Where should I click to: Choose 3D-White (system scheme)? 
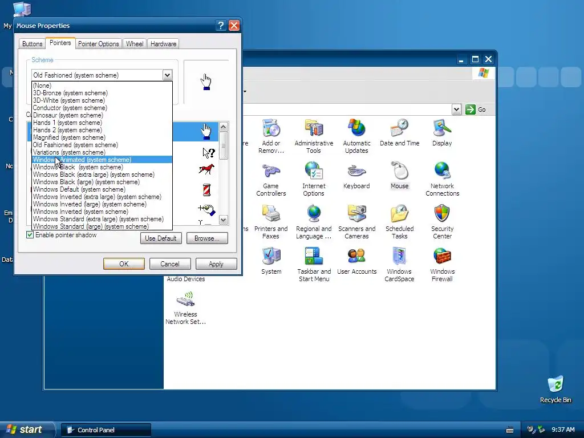102,100
